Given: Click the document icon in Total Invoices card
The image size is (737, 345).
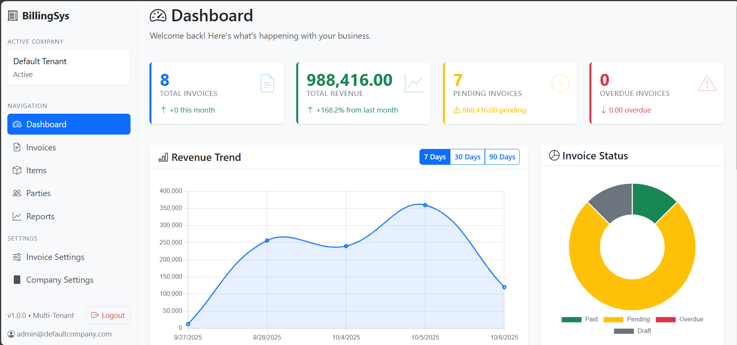Looking at the screenshot, I should pos(267,83).
